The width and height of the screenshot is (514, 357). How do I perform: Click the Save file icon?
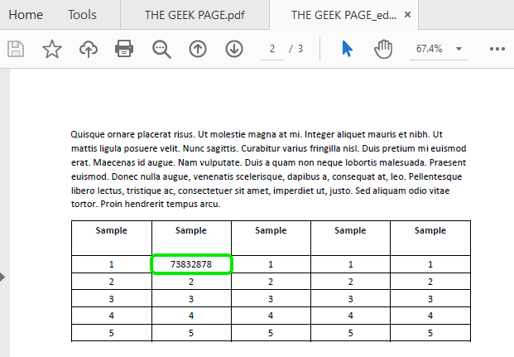16,49
